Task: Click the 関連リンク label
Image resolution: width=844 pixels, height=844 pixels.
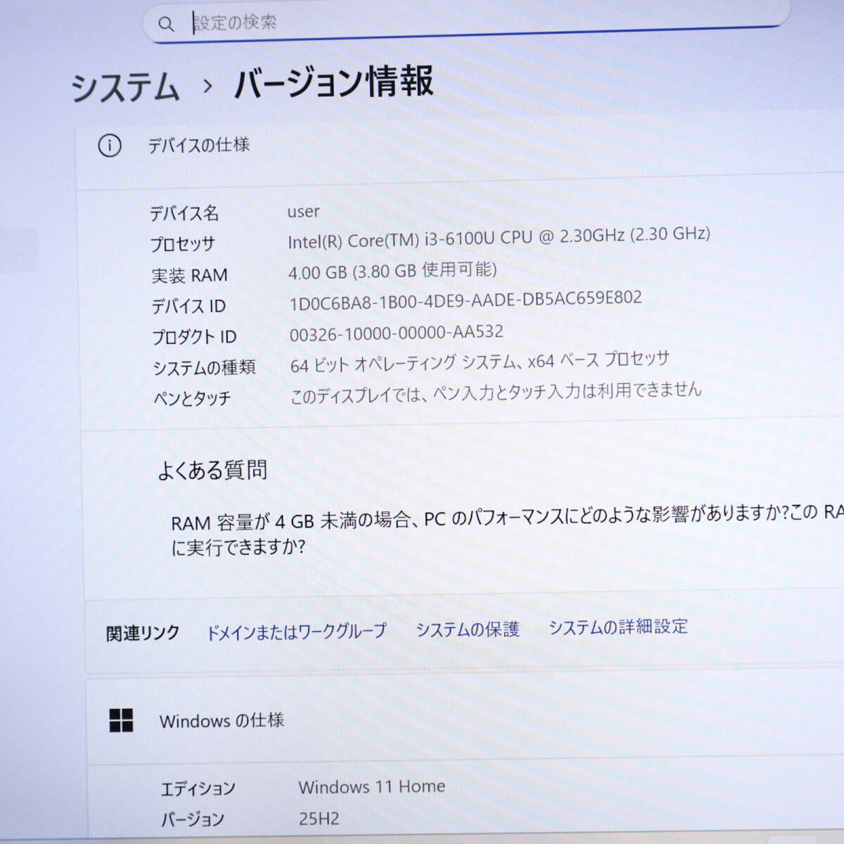Action: pos(143,634)
